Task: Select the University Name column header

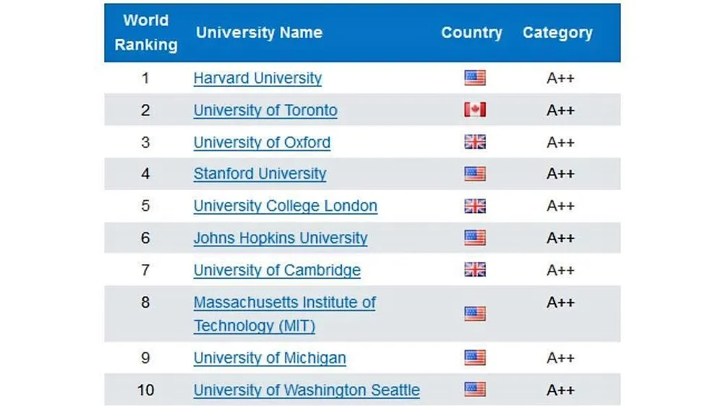Action: [259, 33]
